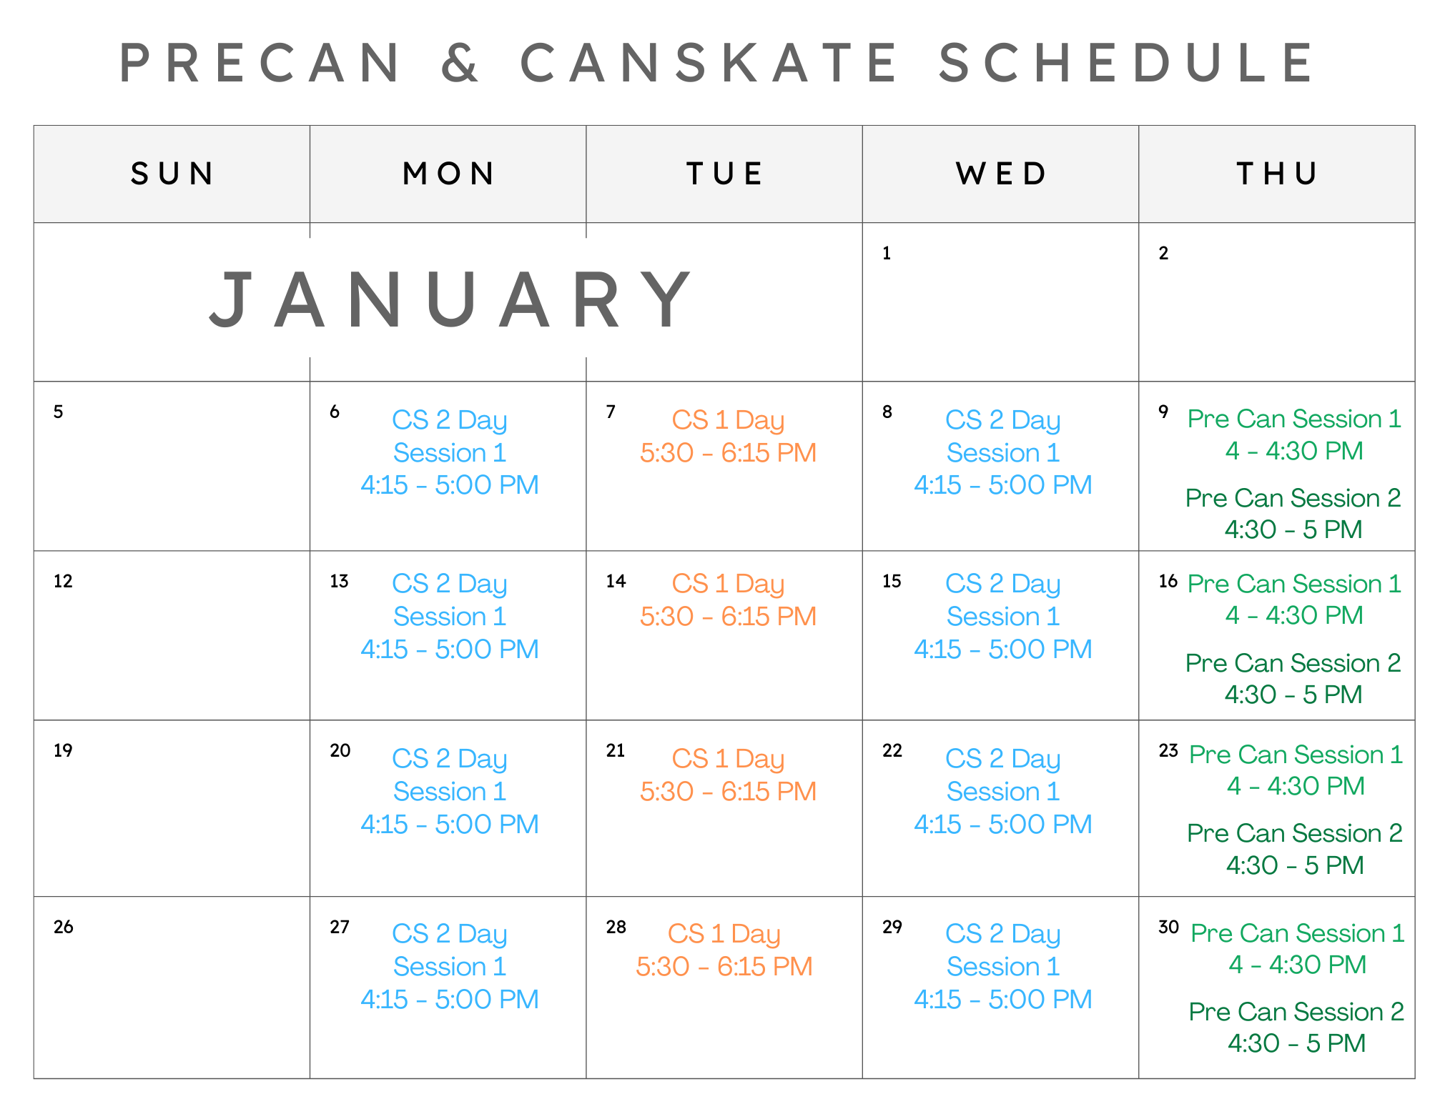1430x1104 pixels.
Task: Click Pre Can Session 2 on January 9
Action: click(x=1293, y=513)
